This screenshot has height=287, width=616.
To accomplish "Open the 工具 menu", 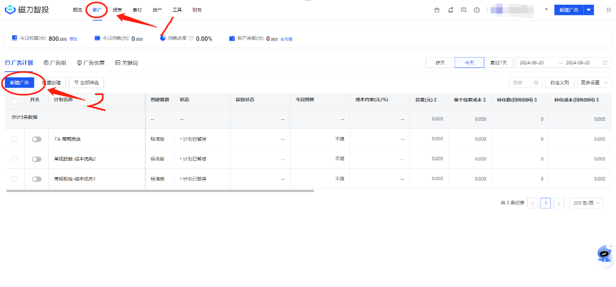I will (177, 10).
